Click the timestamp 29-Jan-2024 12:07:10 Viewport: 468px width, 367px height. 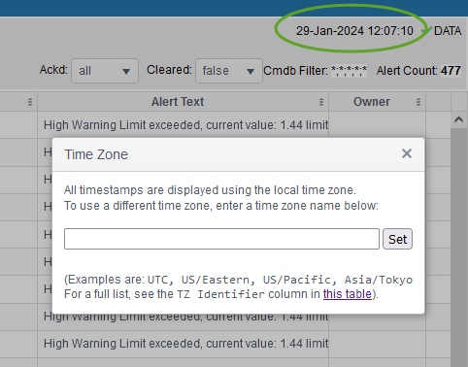pos(354,31)
